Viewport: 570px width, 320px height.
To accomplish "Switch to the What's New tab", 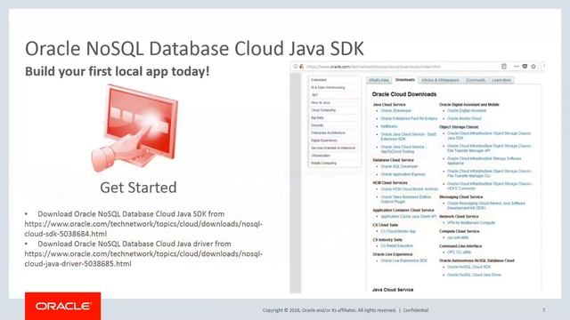I will [379, 80].
